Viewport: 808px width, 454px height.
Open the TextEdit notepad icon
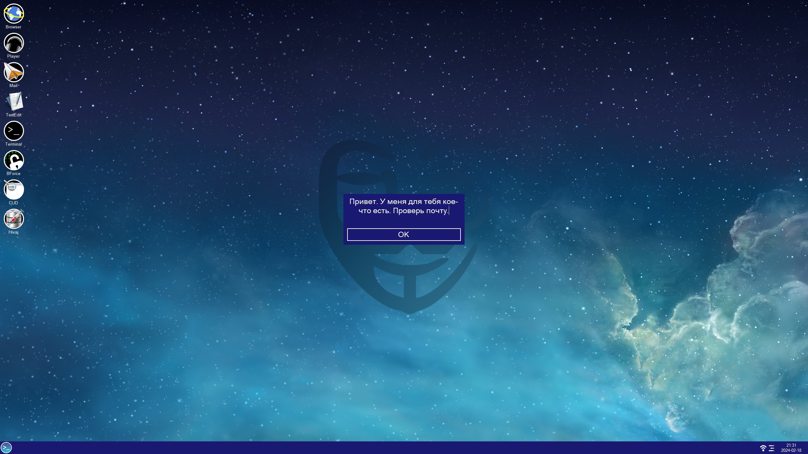[14, 102]
